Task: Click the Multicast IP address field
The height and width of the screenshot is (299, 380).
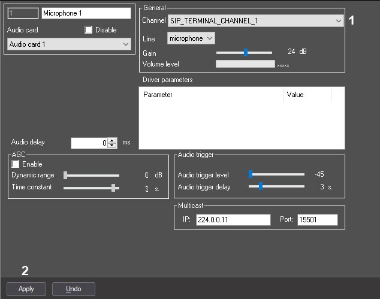Action: coord(233,220)
